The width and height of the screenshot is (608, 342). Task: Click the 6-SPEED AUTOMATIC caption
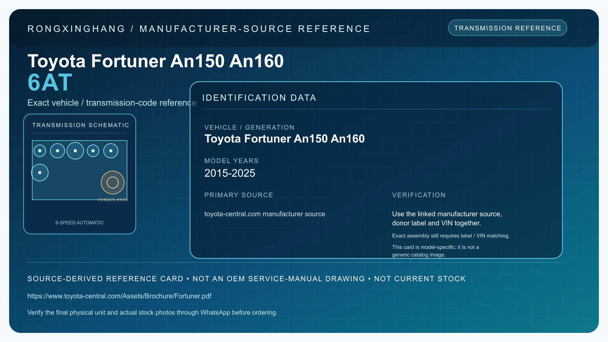(79, 223)
